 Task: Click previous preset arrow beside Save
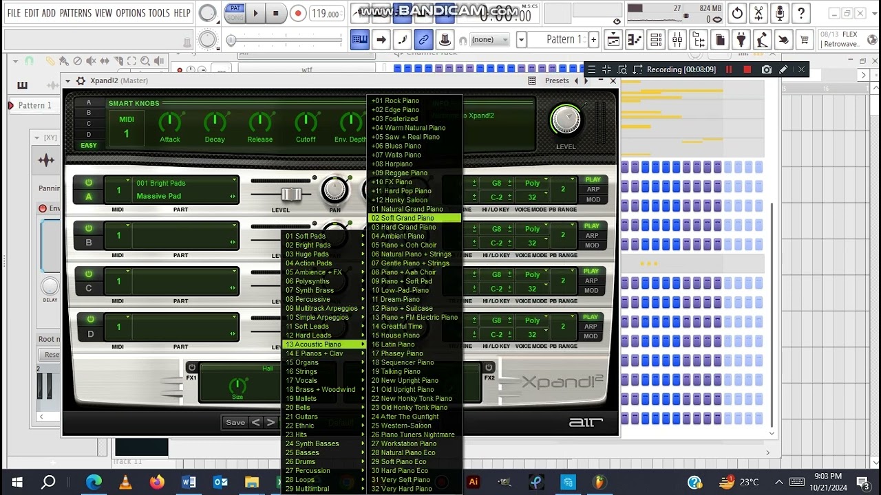[x=256, y=422]
